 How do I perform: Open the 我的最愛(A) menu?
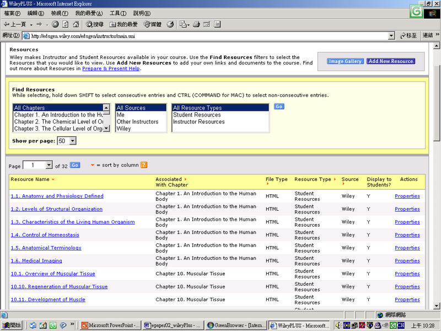[89, 13]
